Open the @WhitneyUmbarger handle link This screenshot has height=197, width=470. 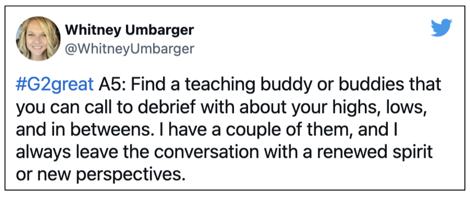(129, 49)
